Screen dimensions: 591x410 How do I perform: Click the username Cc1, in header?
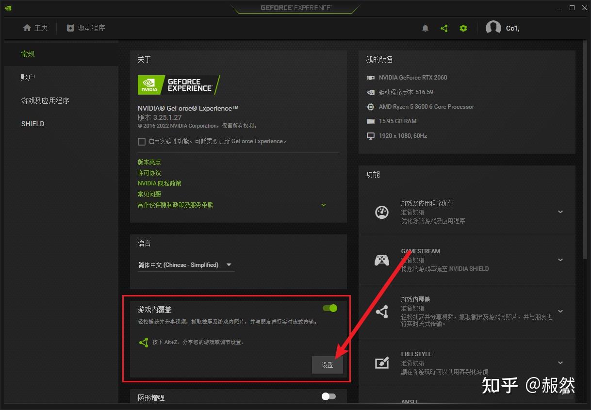tap(513, 28)
